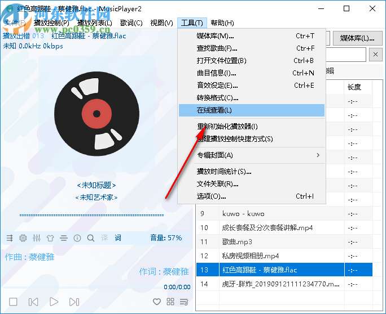The height and width of the screenshot is (314, 386).
Task: Click the 作词 : 蔡健雅 lyric line
Action: pyautogui.click(x=164, y=272)
